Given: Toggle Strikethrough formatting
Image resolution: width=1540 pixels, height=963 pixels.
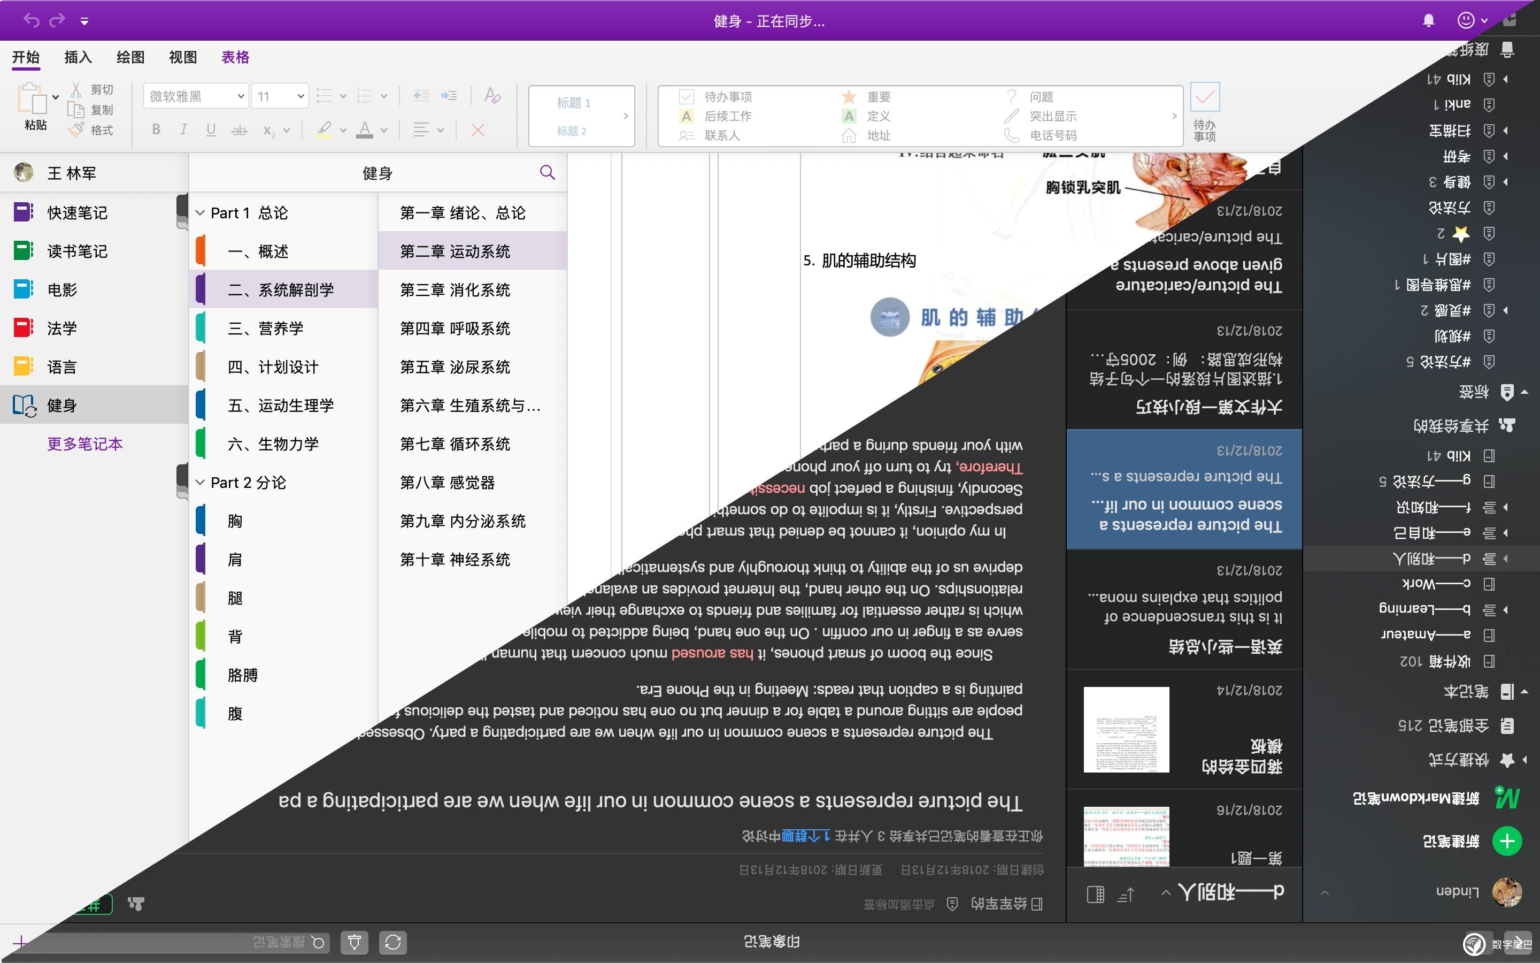Looking at the screenshot, I should (x=238, y=130).
